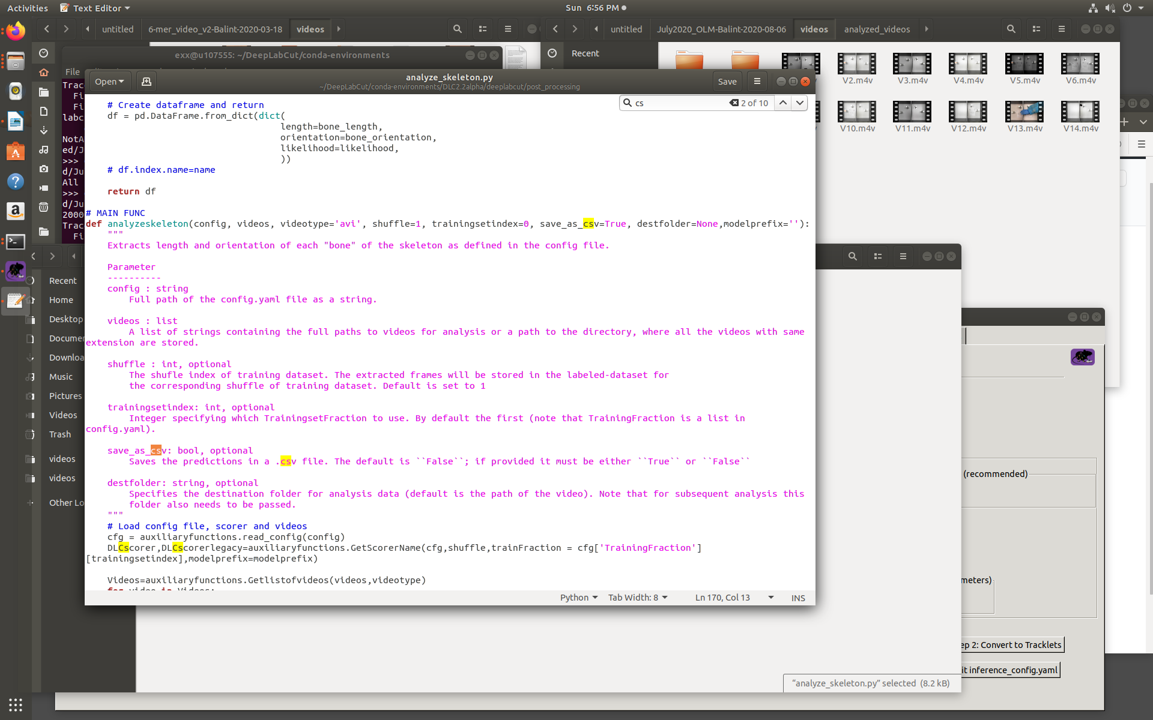Image resolution: width=1153 pixels, height=720 pixels.
Task: Open the Terminal from the dock
Action: (15, 241)
